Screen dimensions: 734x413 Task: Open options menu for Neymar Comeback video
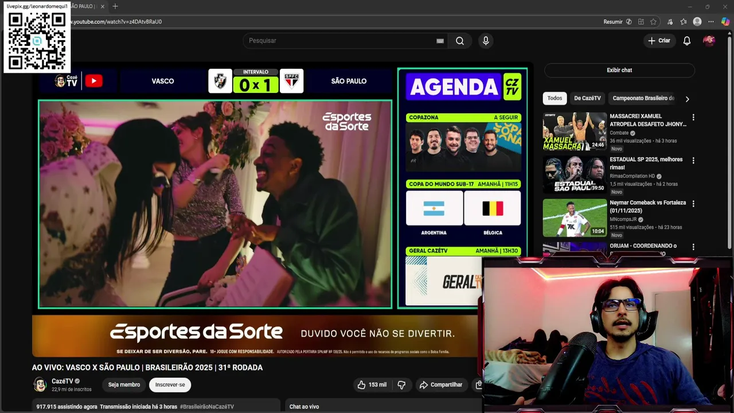tap(693, 204)
